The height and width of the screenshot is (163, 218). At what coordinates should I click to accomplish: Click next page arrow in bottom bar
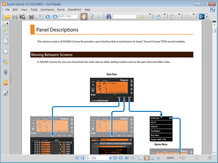click(115, 158)
